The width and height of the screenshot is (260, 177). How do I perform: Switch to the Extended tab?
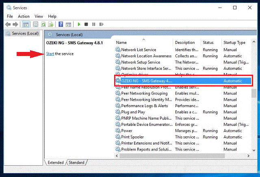(56, 162)
